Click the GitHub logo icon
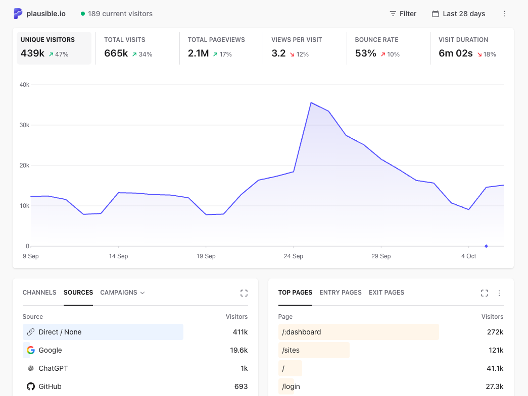This screenshot has width=528, height=396. (x=31, y=386)
